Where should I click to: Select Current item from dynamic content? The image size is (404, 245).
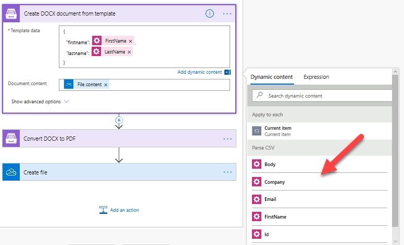point(320,131)
